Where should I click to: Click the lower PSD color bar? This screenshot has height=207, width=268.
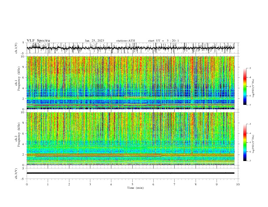[245, 142]
